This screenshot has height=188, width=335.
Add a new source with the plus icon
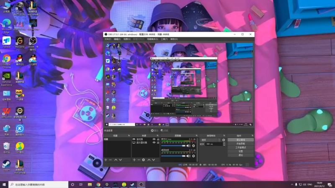(134, 160)
